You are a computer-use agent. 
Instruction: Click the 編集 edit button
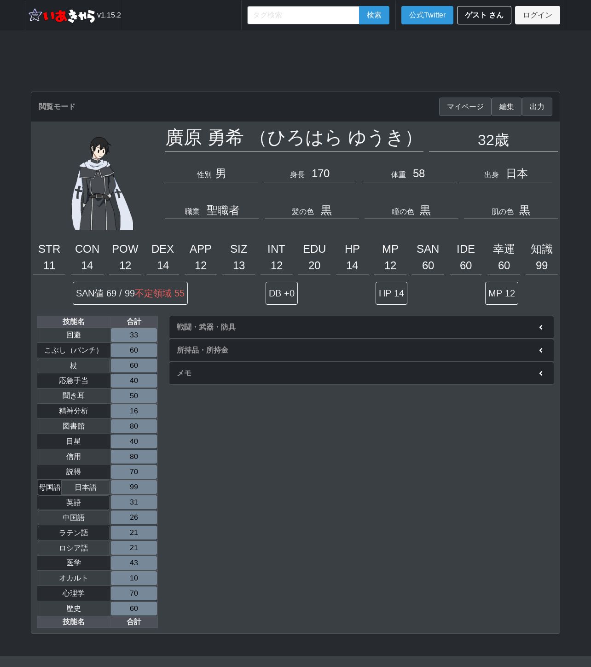507,107
